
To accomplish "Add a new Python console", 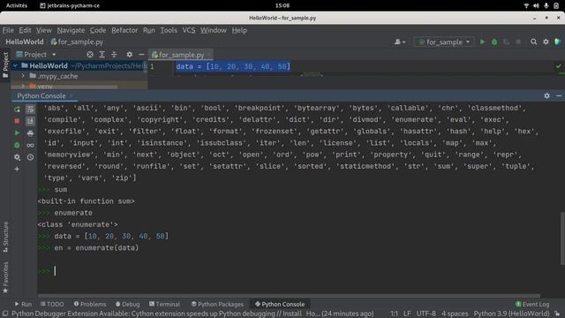I will 17,169.
